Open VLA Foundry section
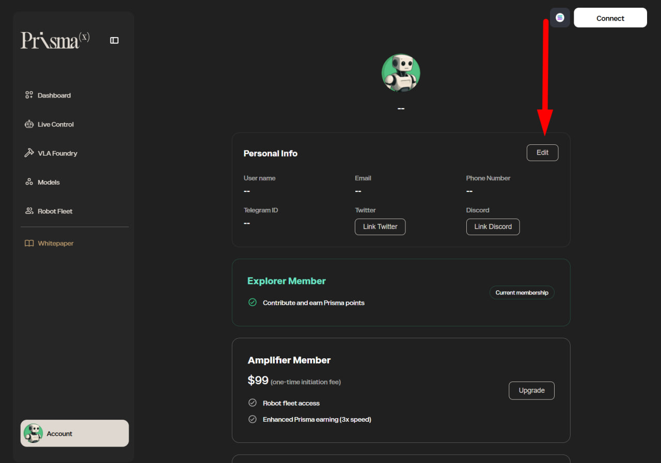 (x=57, y=153)
